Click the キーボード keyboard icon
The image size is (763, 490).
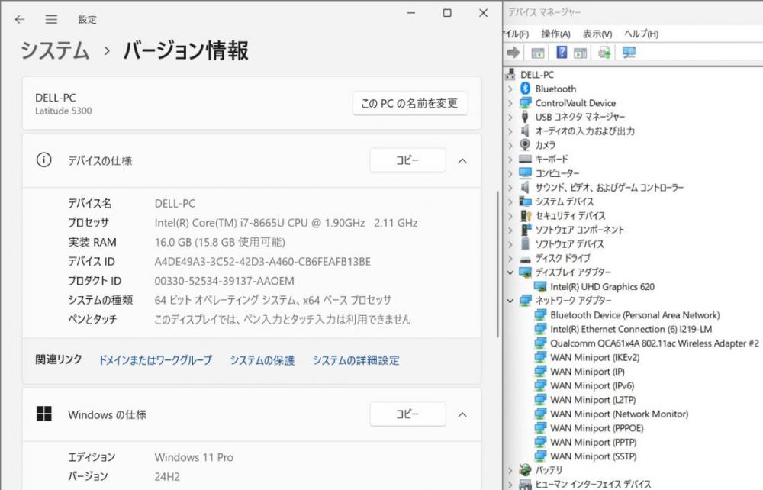pyautogui.click(x=525, y=159)
